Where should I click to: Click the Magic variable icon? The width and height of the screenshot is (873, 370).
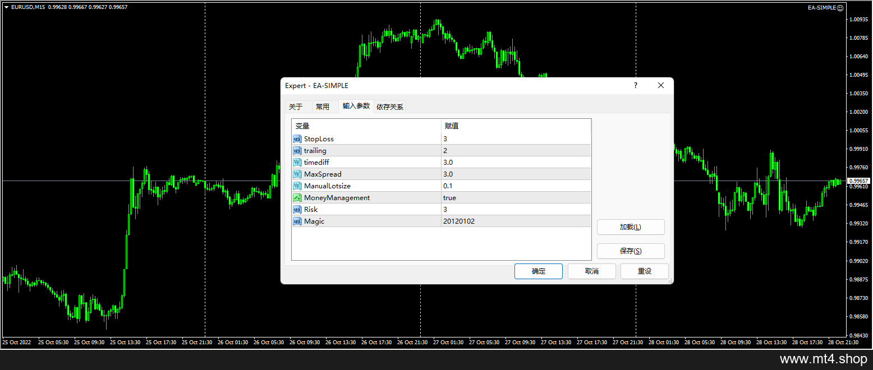(297, 221)
